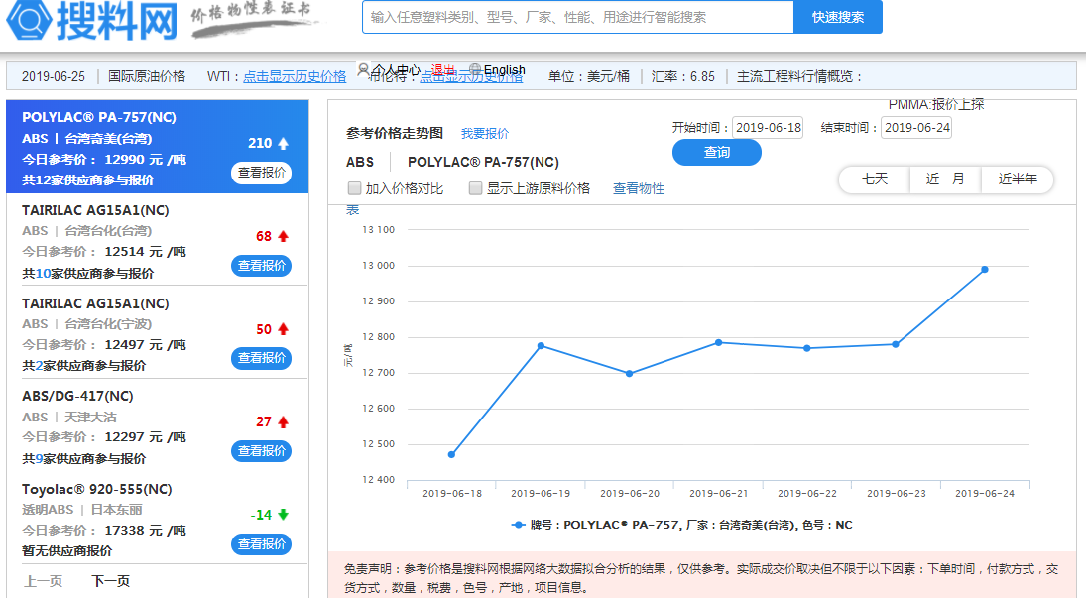
Task: Click the 快速搜索 search button
Action: point(837,17)
